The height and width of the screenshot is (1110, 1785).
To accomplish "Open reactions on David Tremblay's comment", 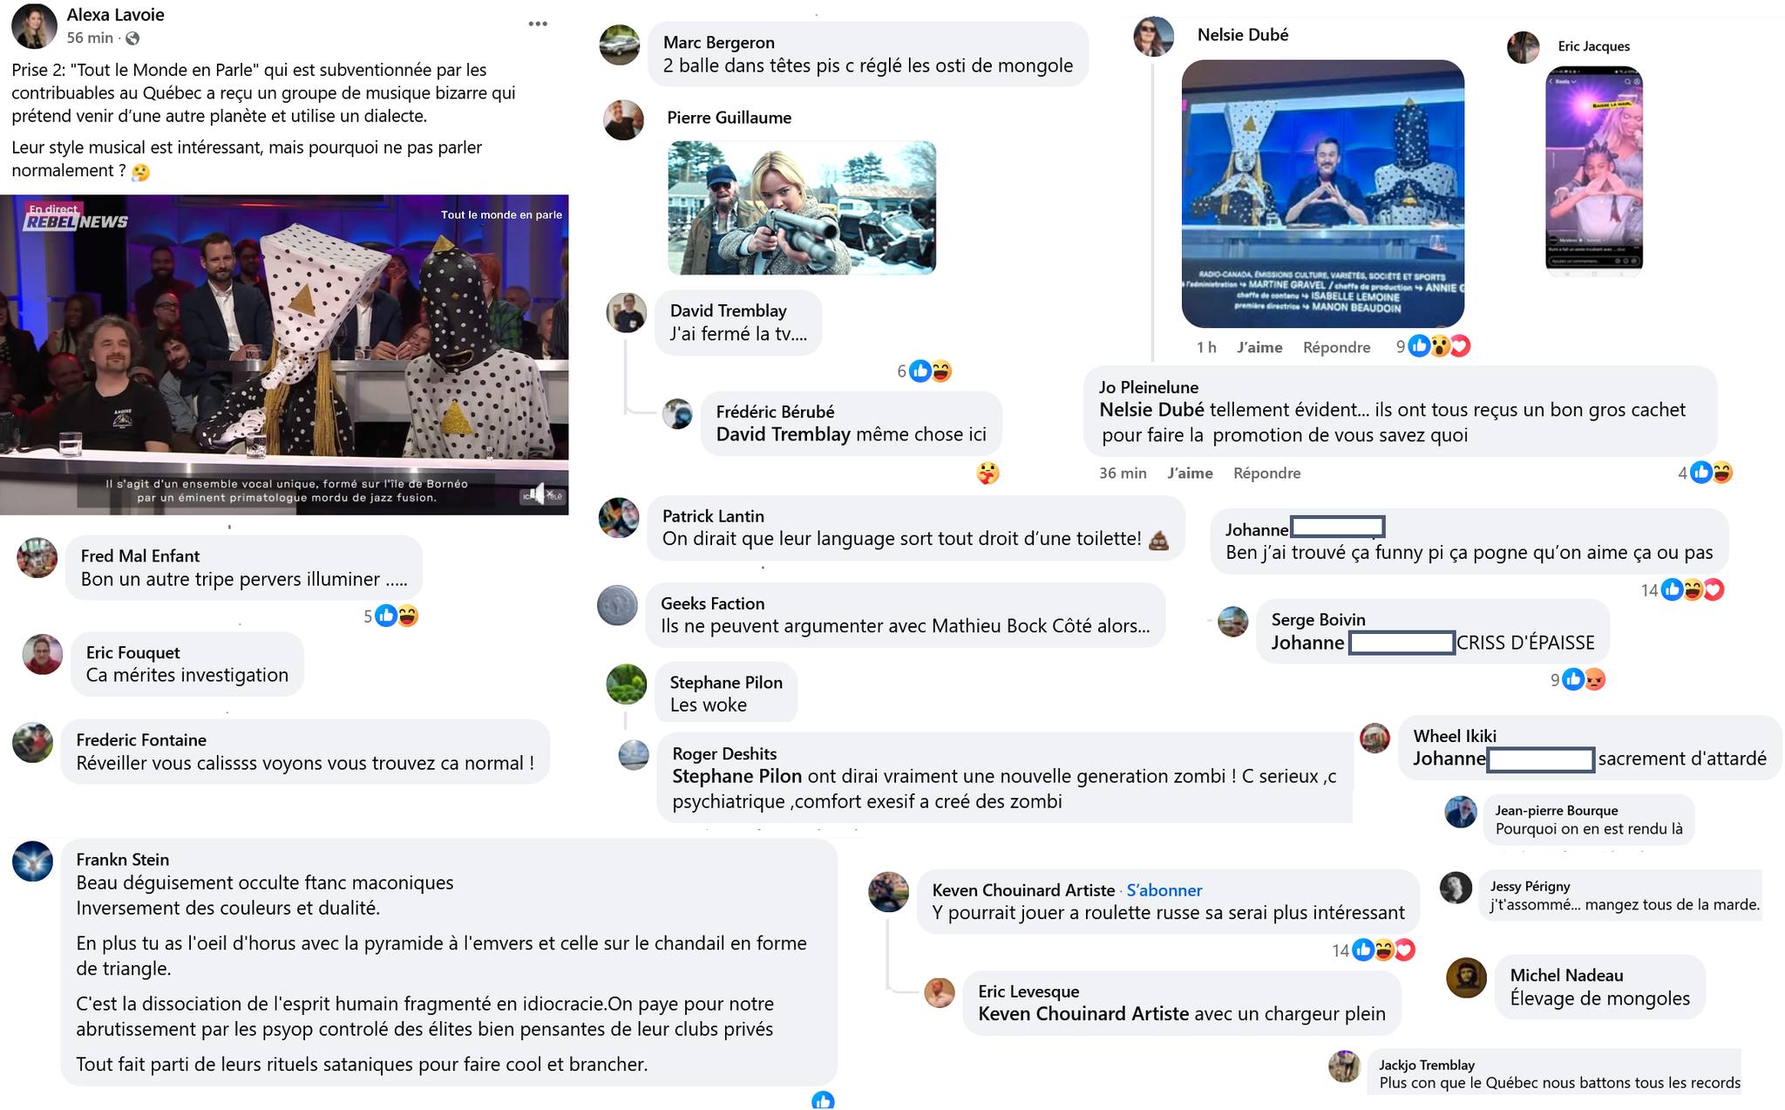I will (x=930, y=371).
